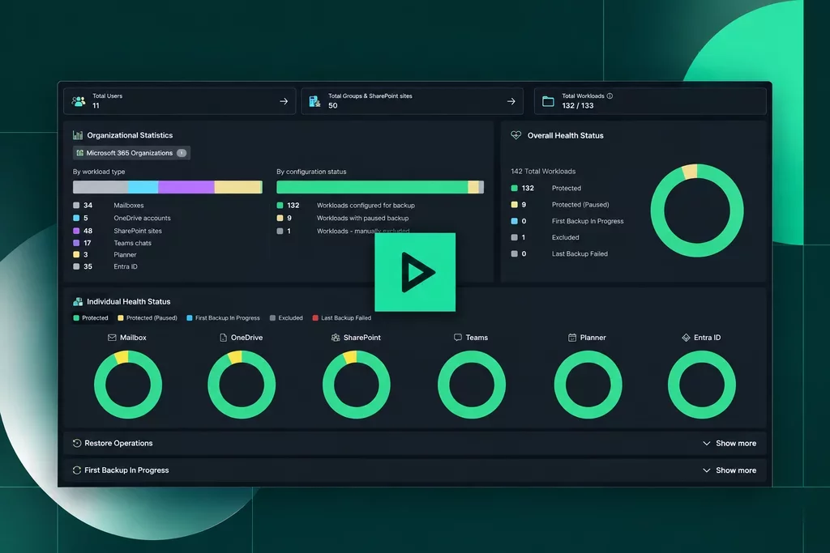Click the Teams chat bubble icon
The width and height of the screenshot is (830, 553).
[x=458, y=338]
